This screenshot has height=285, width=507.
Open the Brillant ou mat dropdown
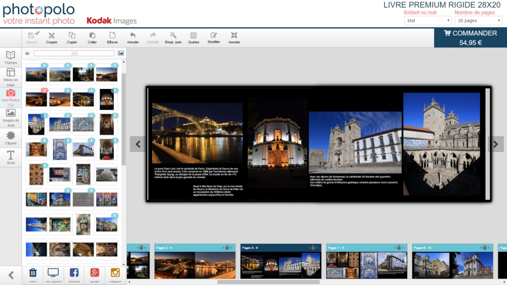(428, 21)
